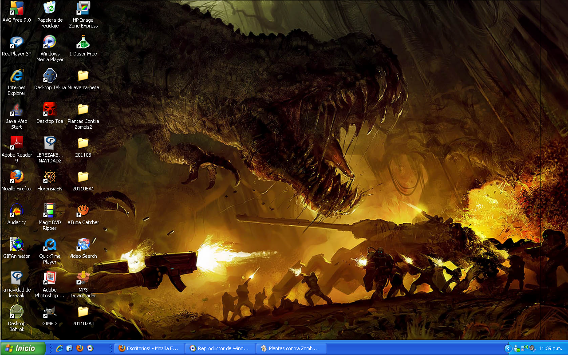Switch to Reproductor de Windows Media taskbar button
This screenshot has width=568, height=355.
pos(221,348)
